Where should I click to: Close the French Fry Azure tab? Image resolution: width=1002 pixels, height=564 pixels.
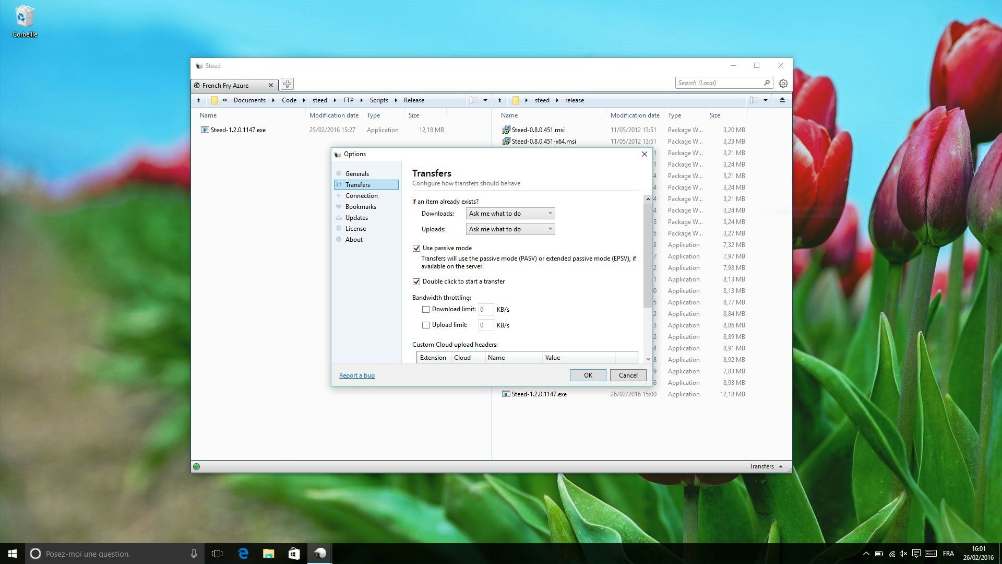point(270,85)
